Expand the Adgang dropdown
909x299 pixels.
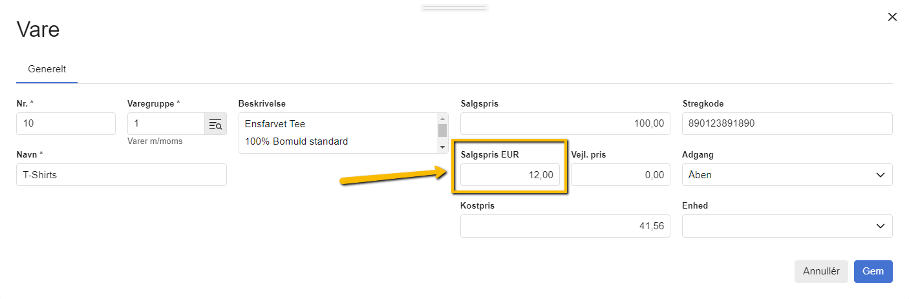tap(787, 175)
